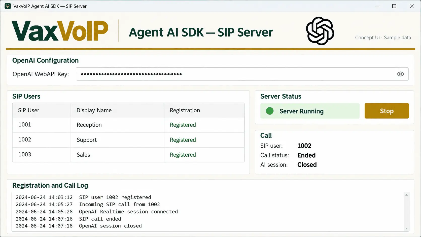Select SIP user 1001 cell
Viewport: 421px width, 237px height.
click(42, 125)
